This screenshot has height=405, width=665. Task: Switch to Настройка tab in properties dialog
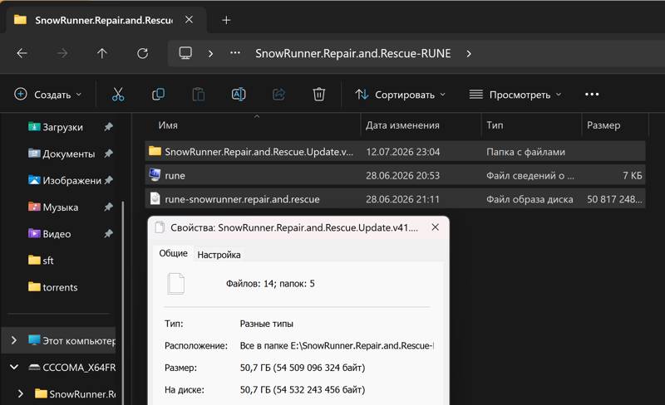pos(219,255)
